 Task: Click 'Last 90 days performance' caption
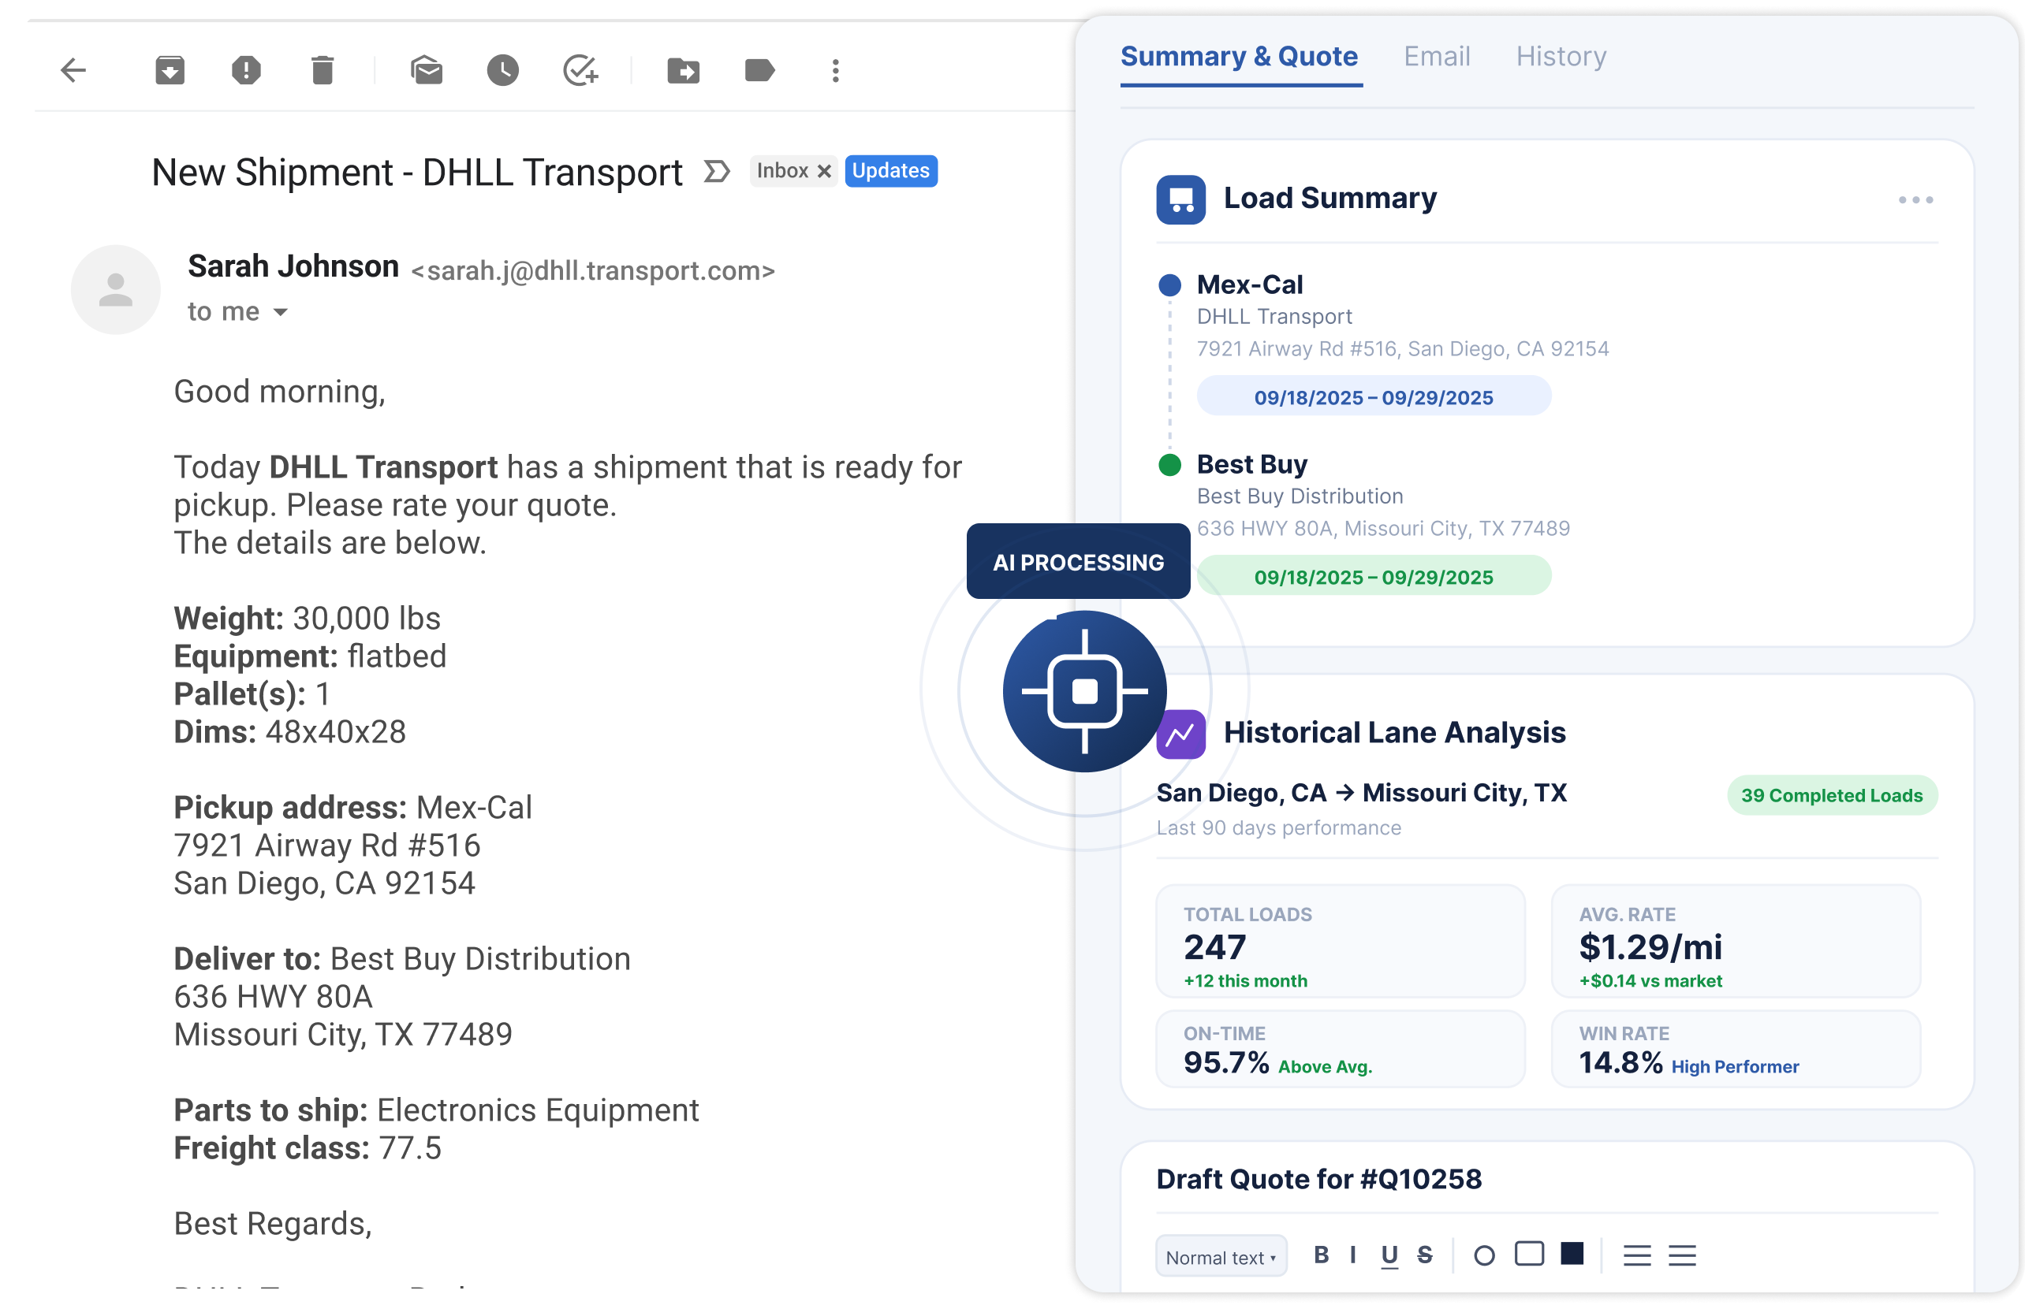click(1279, 829)
